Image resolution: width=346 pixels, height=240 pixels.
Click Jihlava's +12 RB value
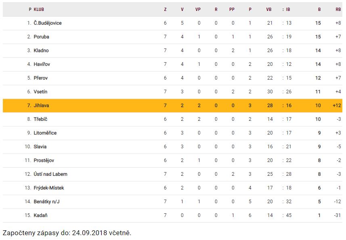[338, 105]
